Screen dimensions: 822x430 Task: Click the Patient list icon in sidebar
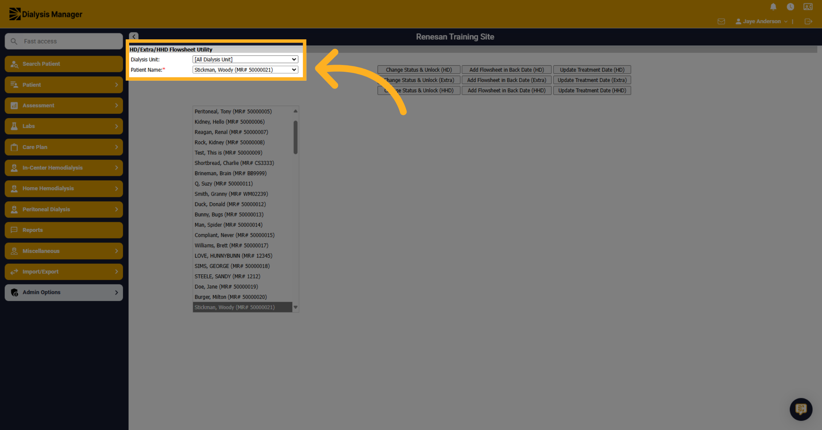14,85
